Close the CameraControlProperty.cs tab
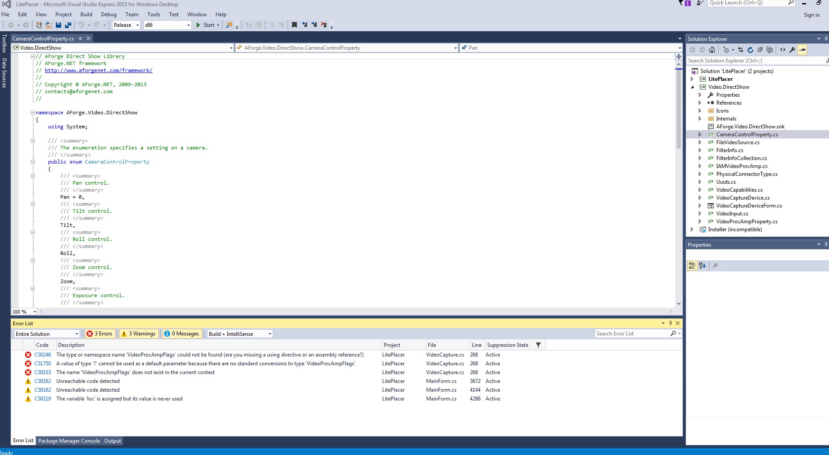The width and height of the screenshot is (829, 455). pos(88,39)
